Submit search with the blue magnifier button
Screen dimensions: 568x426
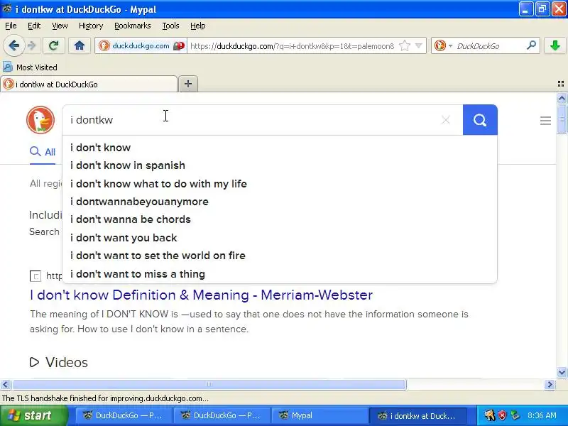point(480,120)
